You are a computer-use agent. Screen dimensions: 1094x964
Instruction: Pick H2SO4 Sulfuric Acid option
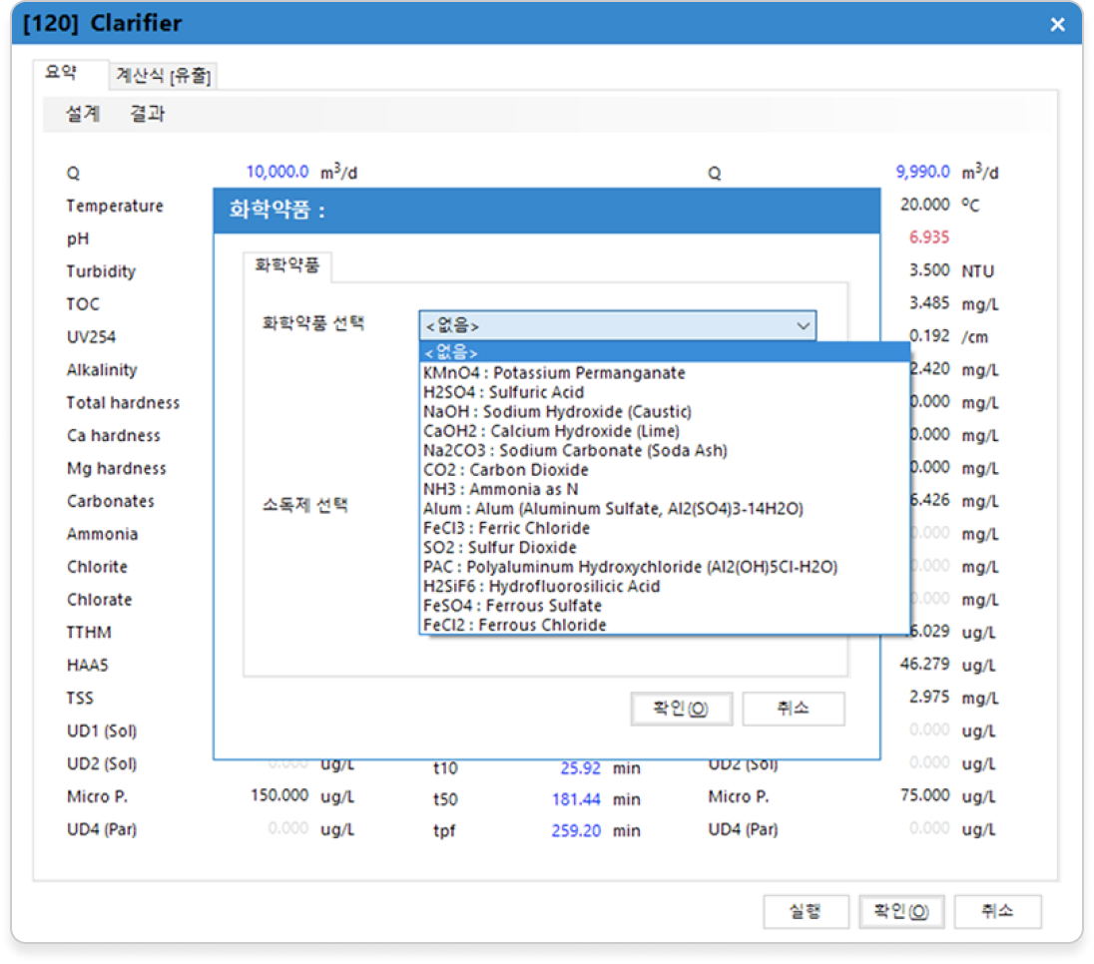tap(503, 392)
